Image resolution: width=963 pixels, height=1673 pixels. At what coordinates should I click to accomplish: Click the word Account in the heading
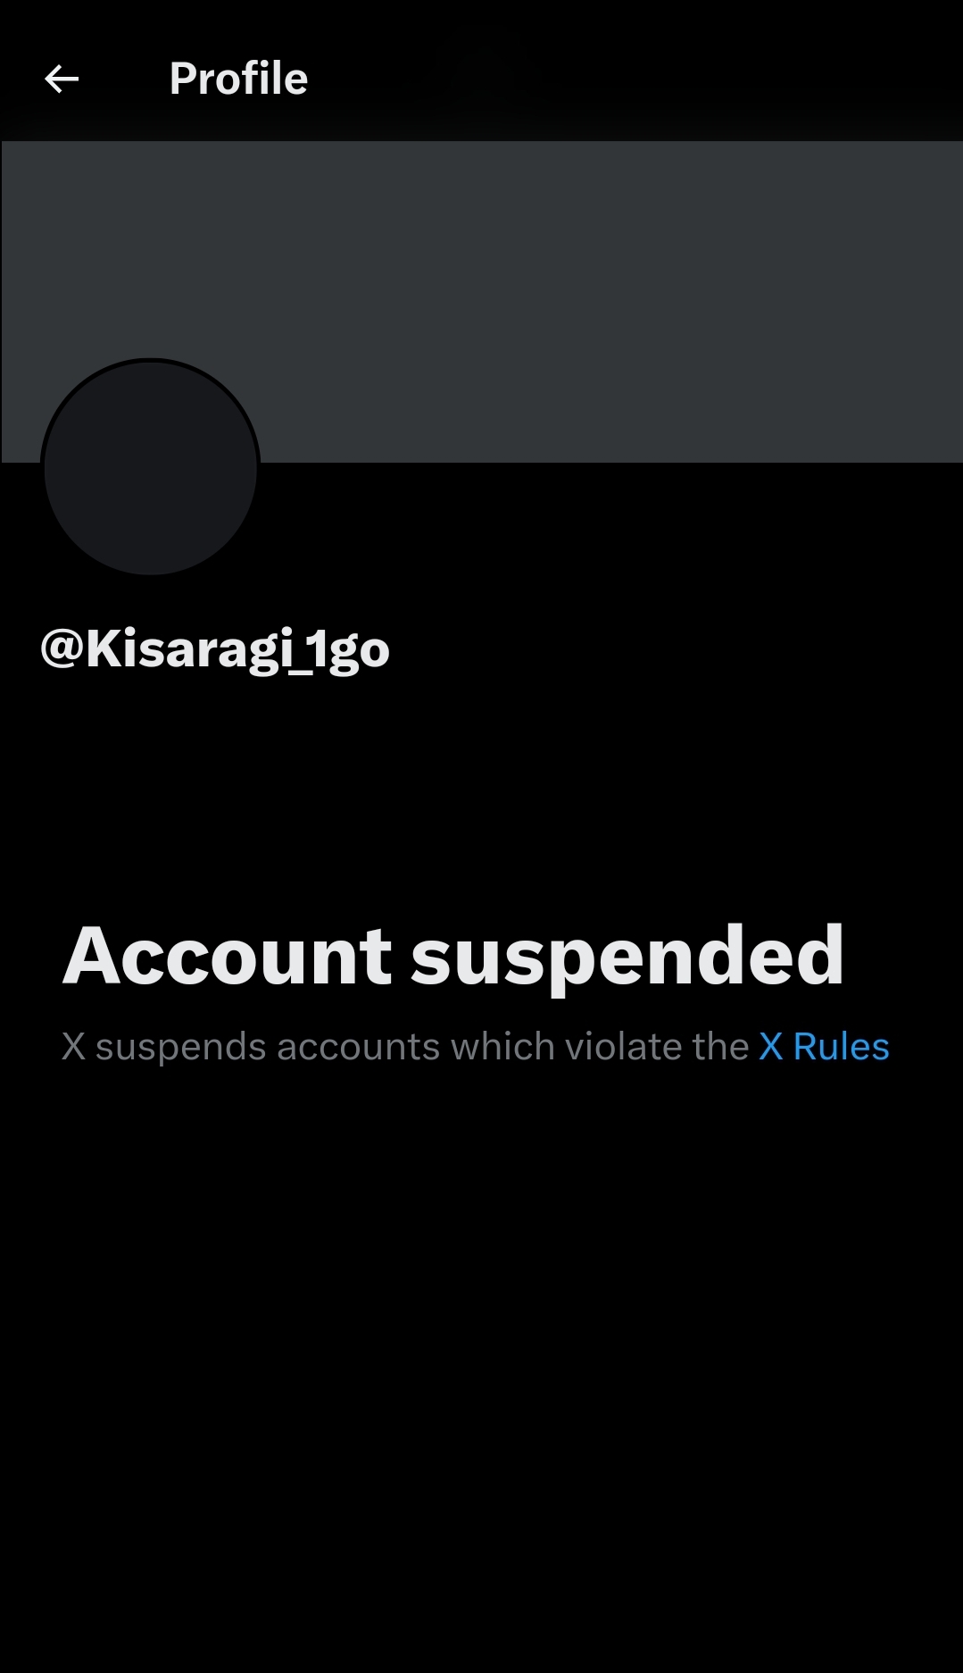(227, 956)
